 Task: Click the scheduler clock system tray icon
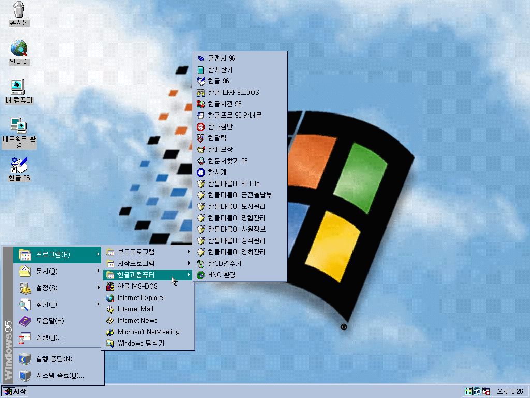[486, 391]
